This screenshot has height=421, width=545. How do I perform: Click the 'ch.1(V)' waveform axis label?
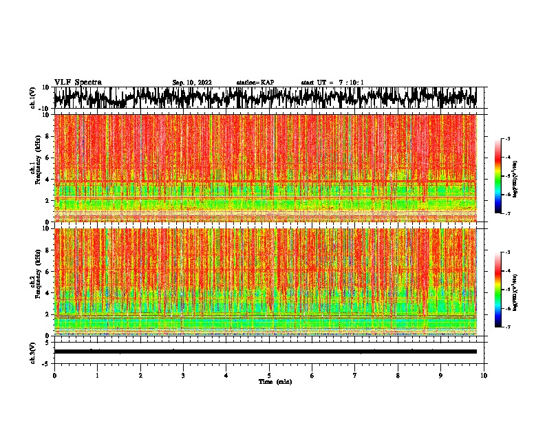click(x=32, y=98)
